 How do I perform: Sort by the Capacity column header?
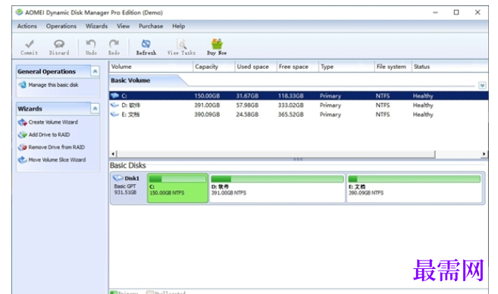[x=214, y=67]
